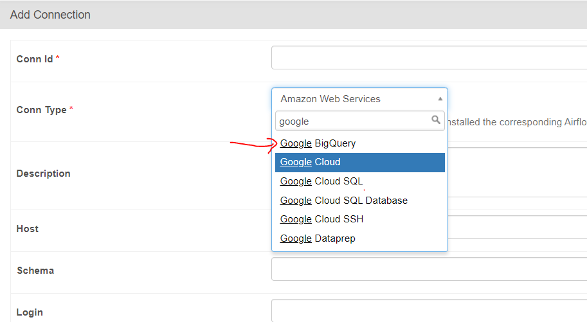Pick Google Cloud SQL Database option
The image size is (587, 322).
pyautogui.click(x=344, y=201)
